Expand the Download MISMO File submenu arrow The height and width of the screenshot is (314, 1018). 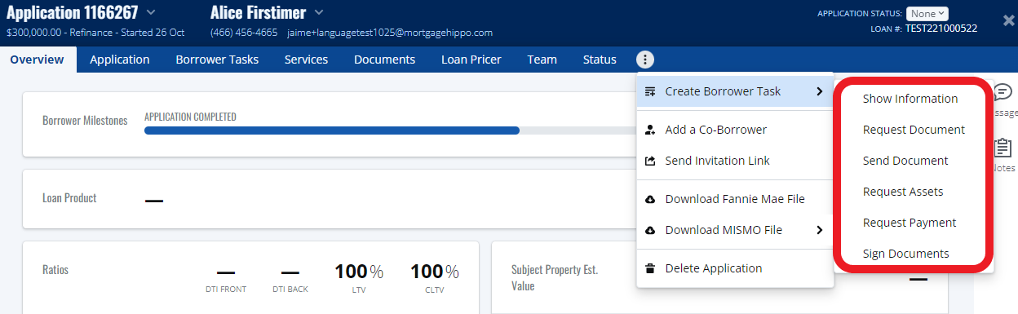(x=820, y=230)
